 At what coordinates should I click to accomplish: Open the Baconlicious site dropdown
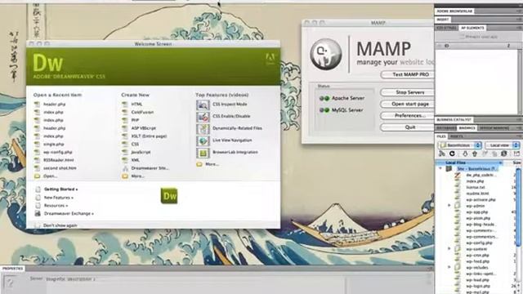[x=460, y=145]
